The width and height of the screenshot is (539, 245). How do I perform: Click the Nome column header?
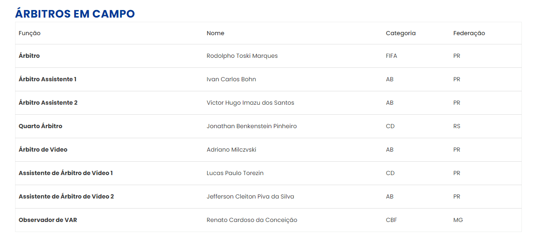pos(215,33)
